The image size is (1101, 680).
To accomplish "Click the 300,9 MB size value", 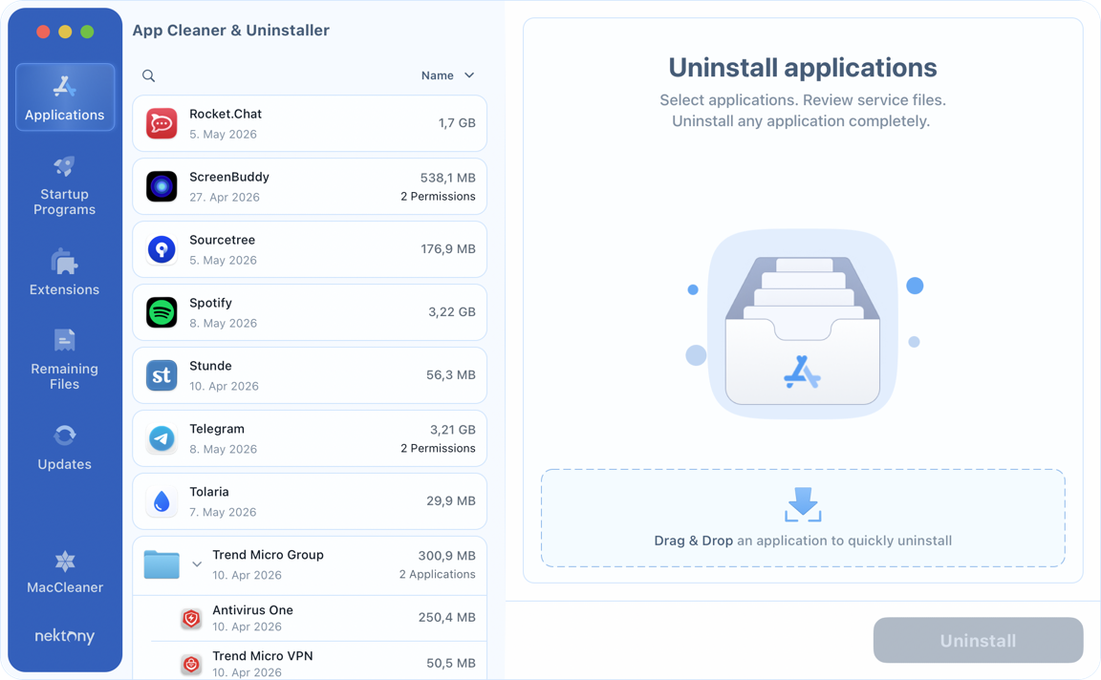I will click(x=447, y=556).
